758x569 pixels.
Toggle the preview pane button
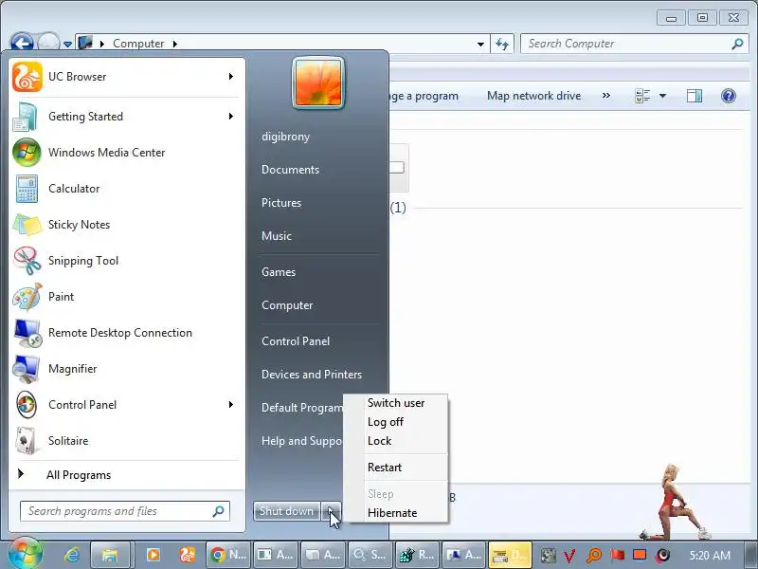point(695,96)
